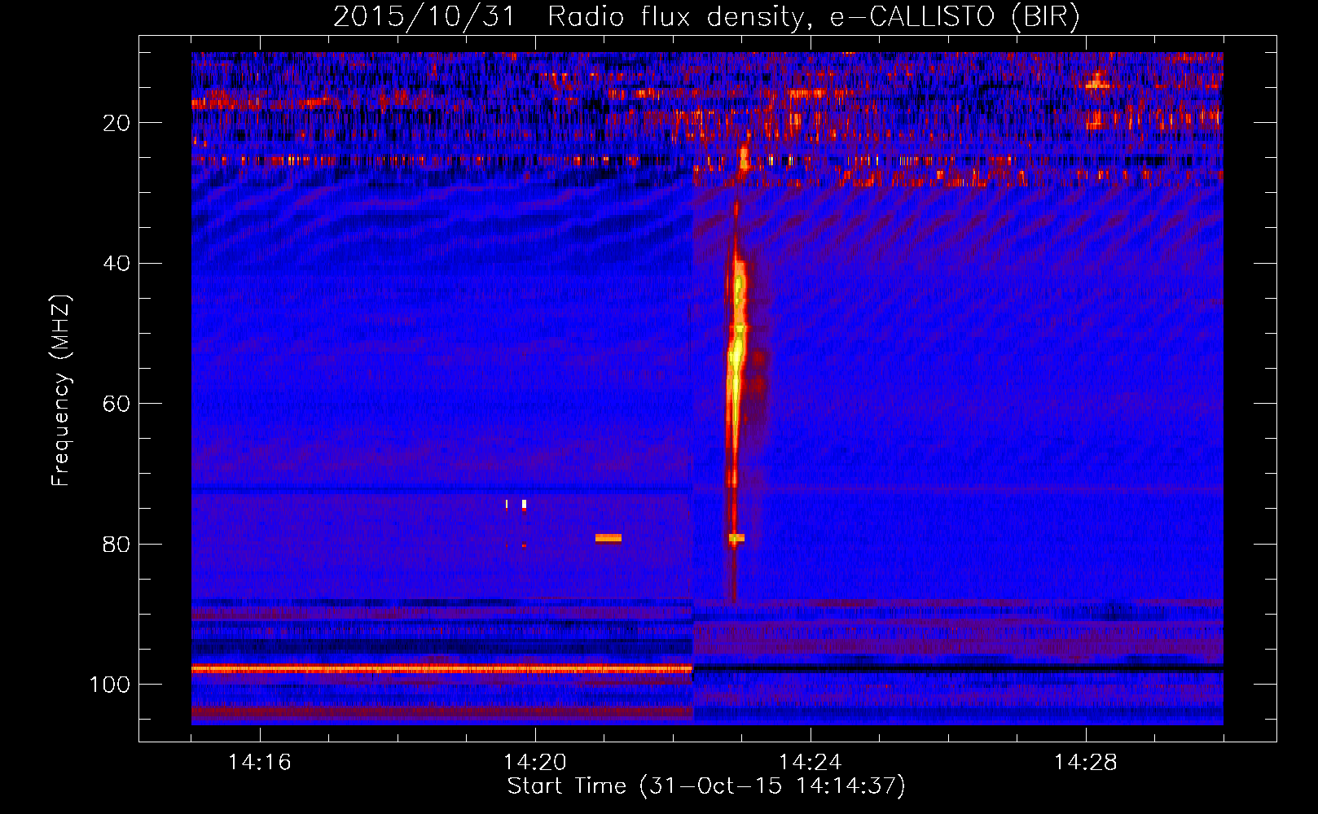Select the 100 frequency tick label
1318x814 pixels.
110,685
